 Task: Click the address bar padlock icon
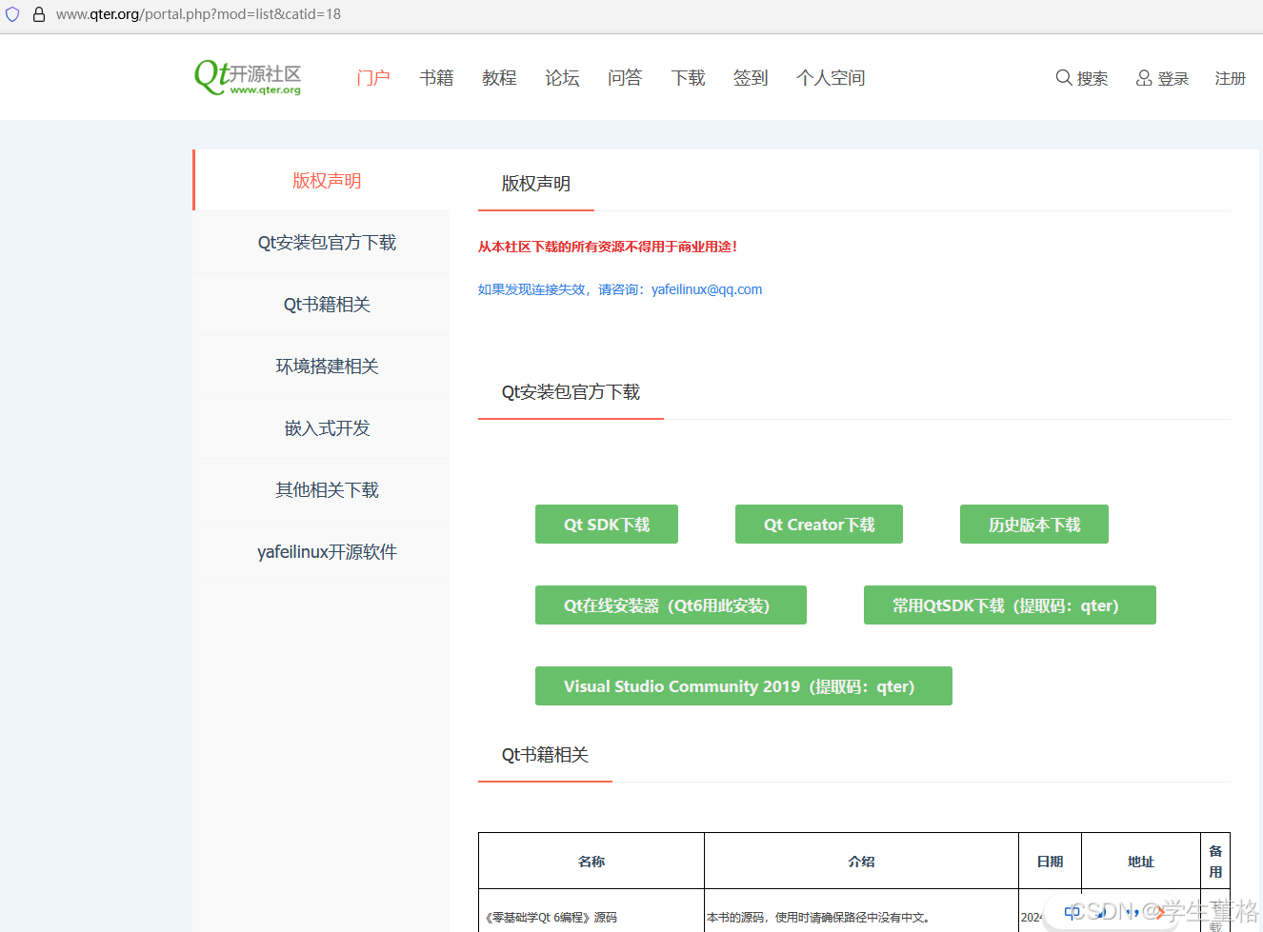click(x=39, y=14)
